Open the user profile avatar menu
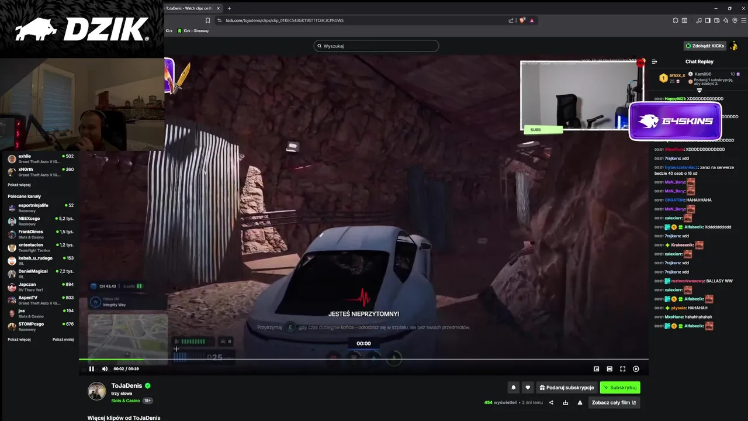Image resolution: width=748 pixels, height=421 pixels. (x=734, y=46)
